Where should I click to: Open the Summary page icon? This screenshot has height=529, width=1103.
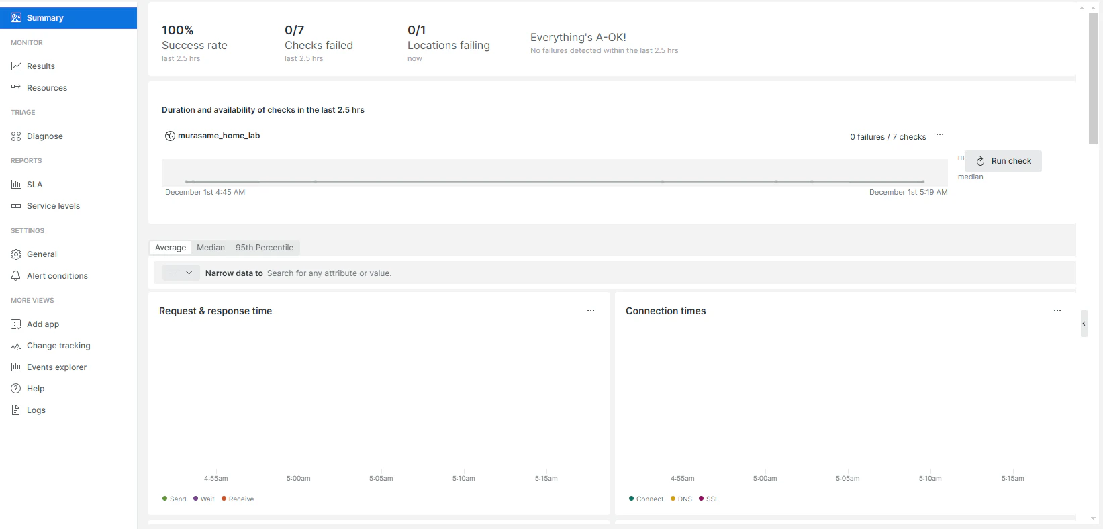click(x=16, y=18)
